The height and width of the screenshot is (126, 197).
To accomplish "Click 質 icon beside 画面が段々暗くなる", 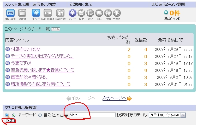I will tap(8, 77).
